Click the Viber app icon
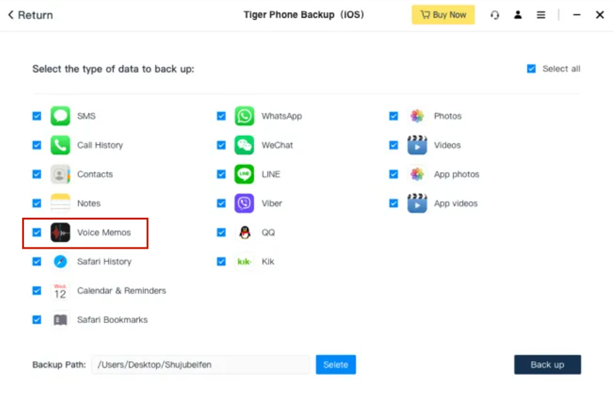Screen dimensions: 614x401 244,204
